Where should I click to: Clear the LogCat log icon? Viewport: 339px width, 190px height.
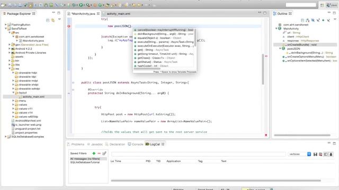pos(320,154)
